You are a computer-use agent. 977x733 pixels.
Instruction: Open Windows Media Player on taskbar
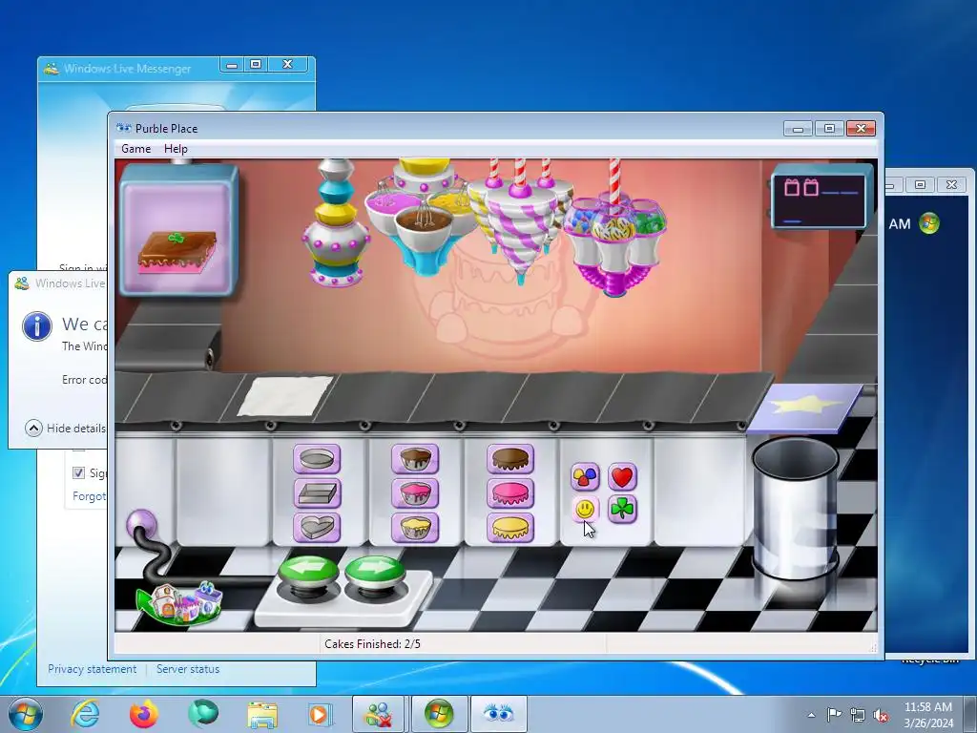321,714
